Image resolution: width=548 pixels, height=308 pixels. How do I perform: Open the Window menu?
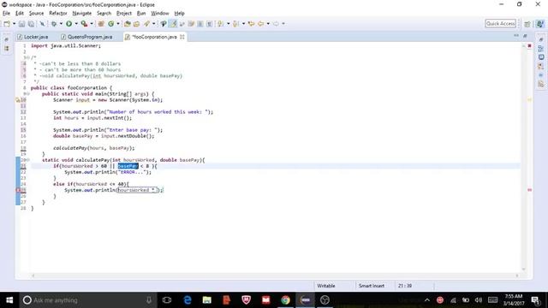pos(160,14)
